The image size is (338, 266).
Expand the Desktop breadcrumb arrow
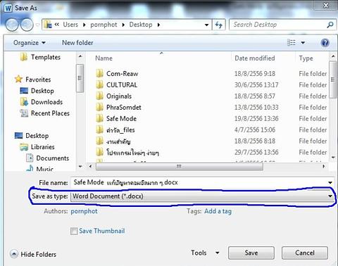click(x=158, y=25)
